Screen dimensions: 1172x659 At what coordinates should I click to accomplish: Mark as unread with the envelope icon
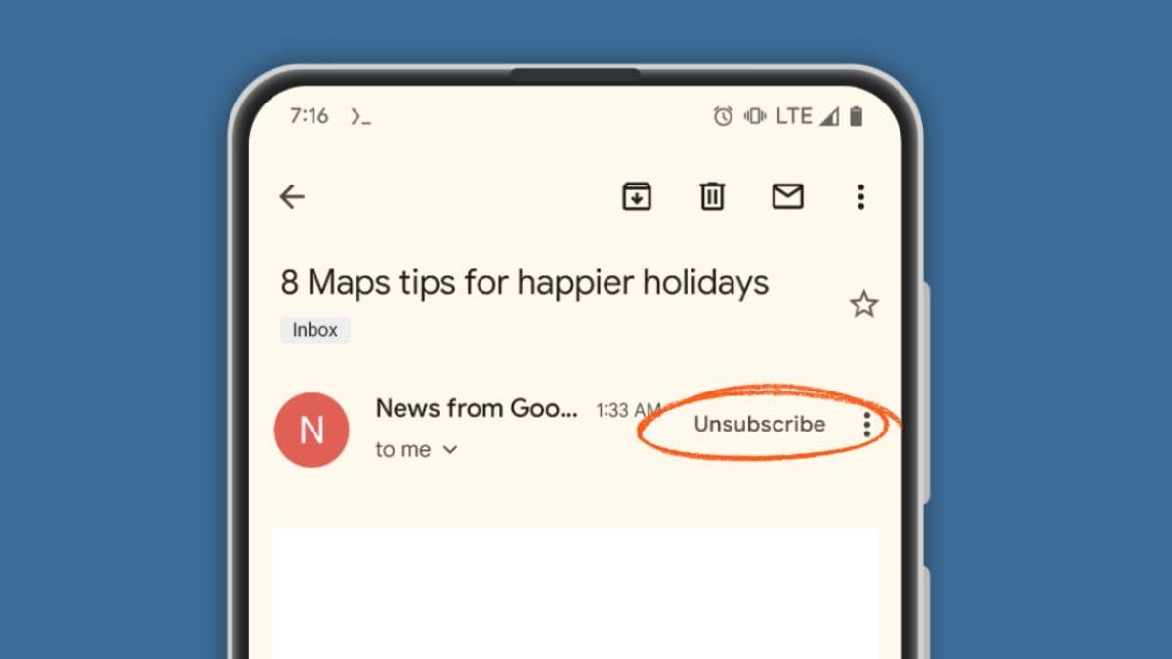(x=787, y=196)
